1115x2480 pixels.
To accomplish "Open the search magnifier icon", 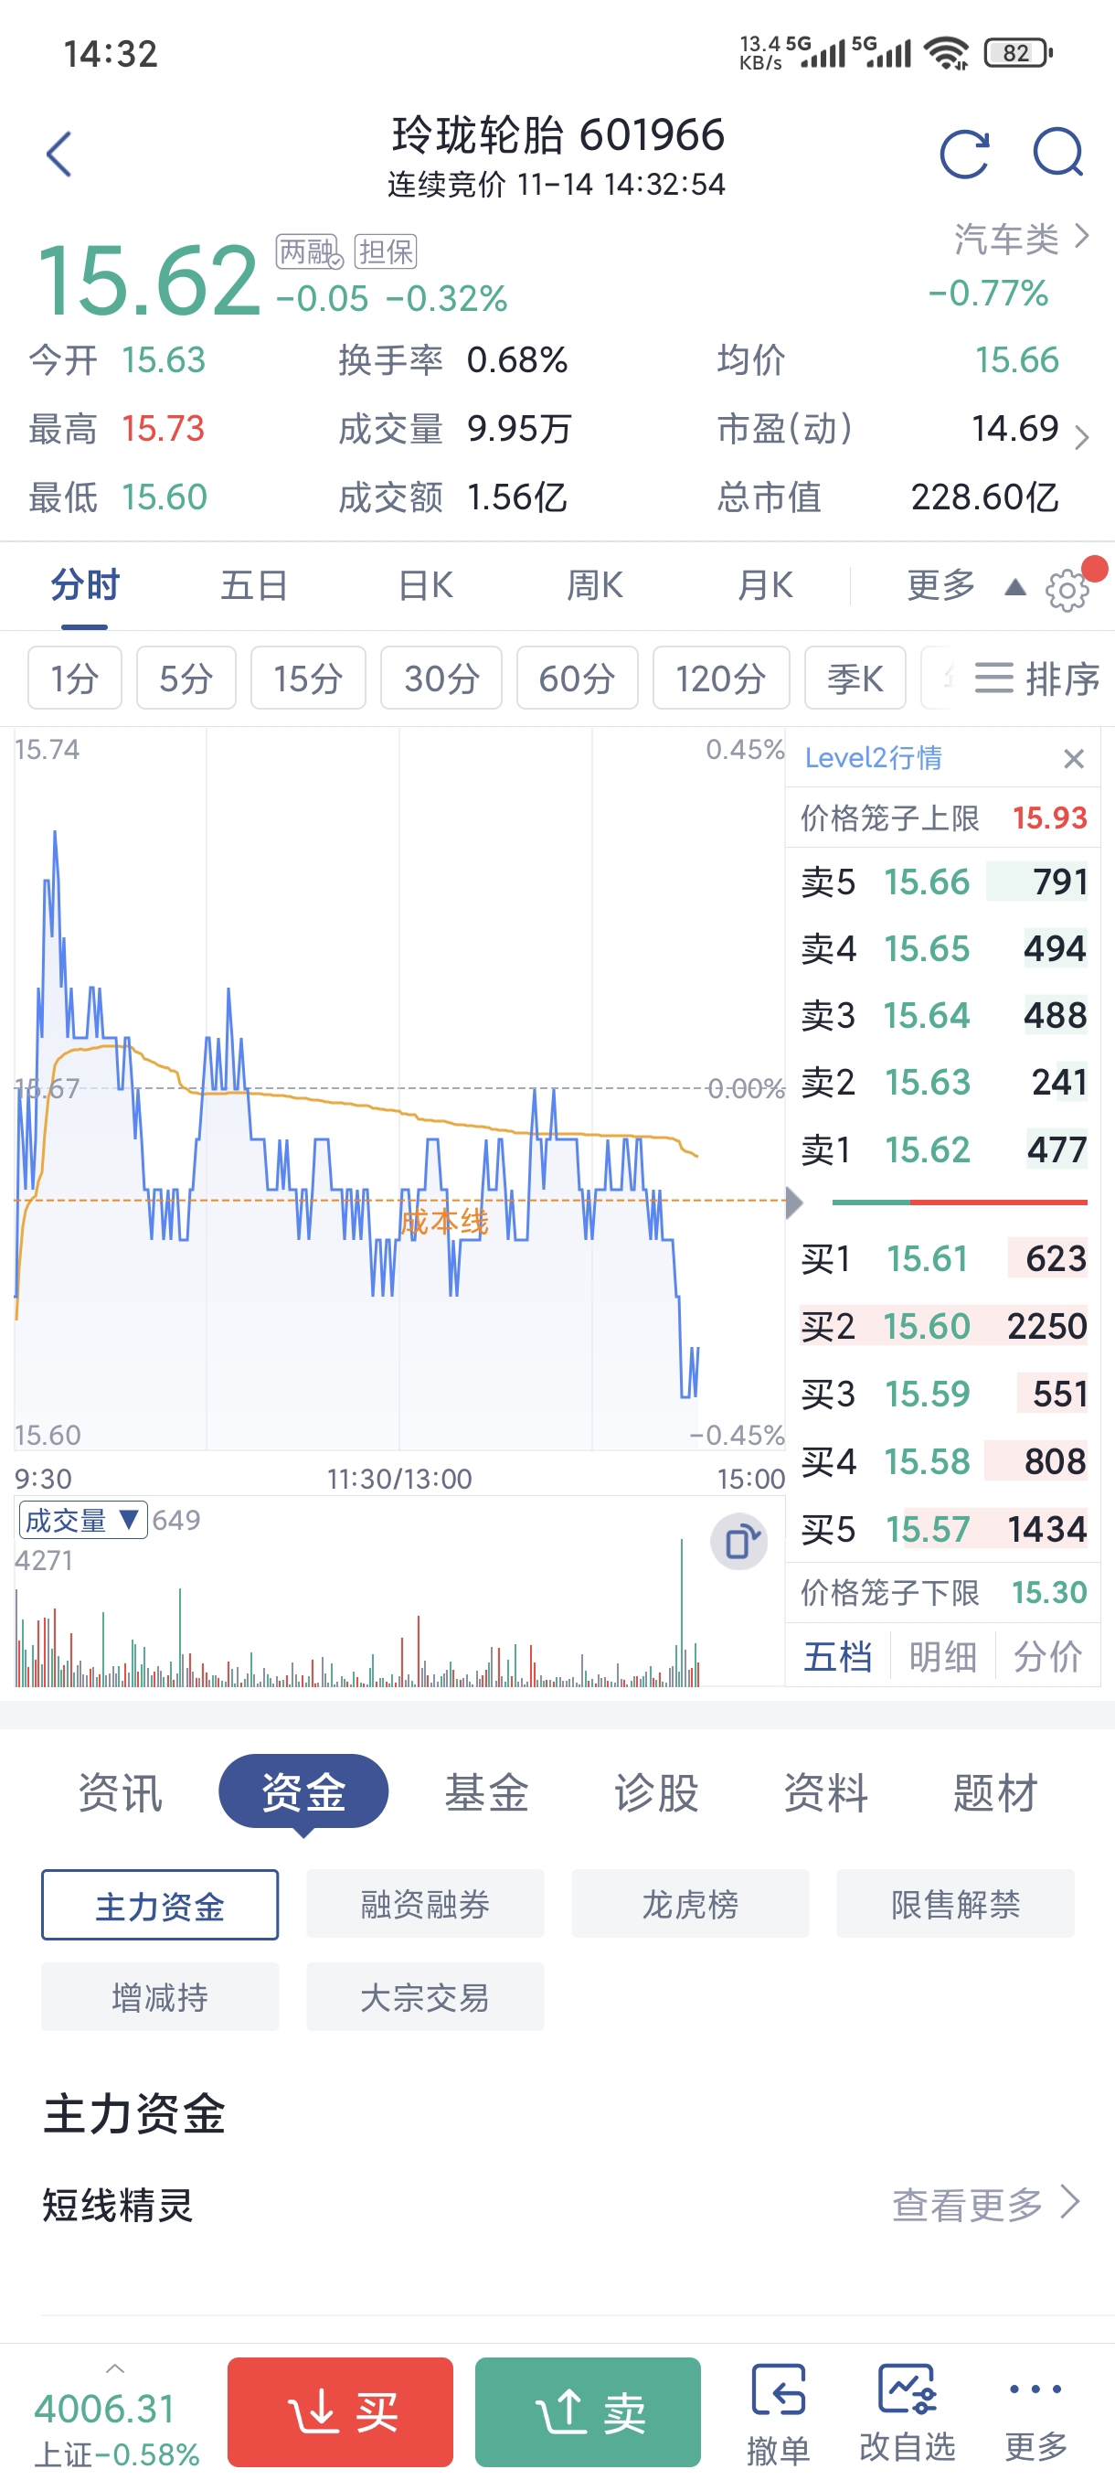I will tap(1057, 153).
